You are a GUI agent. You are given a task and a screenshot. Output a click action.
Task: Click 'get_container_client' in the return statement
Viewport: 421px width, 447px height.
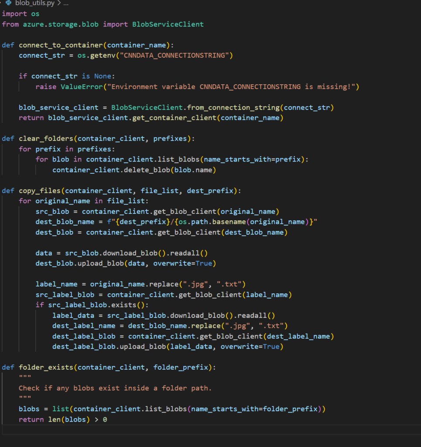click(x=175, y=118)
